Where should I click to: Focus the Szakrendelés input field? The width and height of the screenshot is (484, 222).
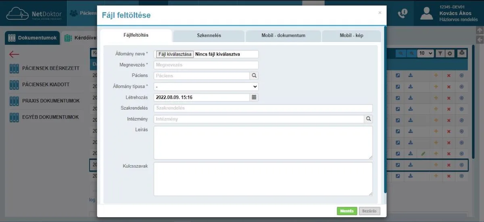coord(263,108)
